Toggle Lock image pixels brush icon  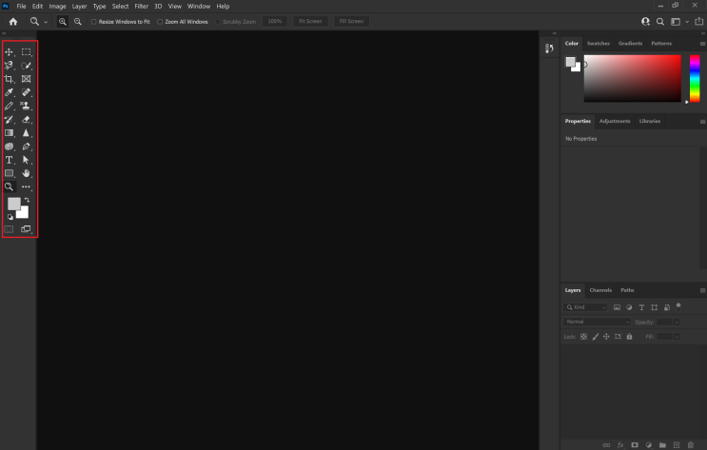pos(595,337)
